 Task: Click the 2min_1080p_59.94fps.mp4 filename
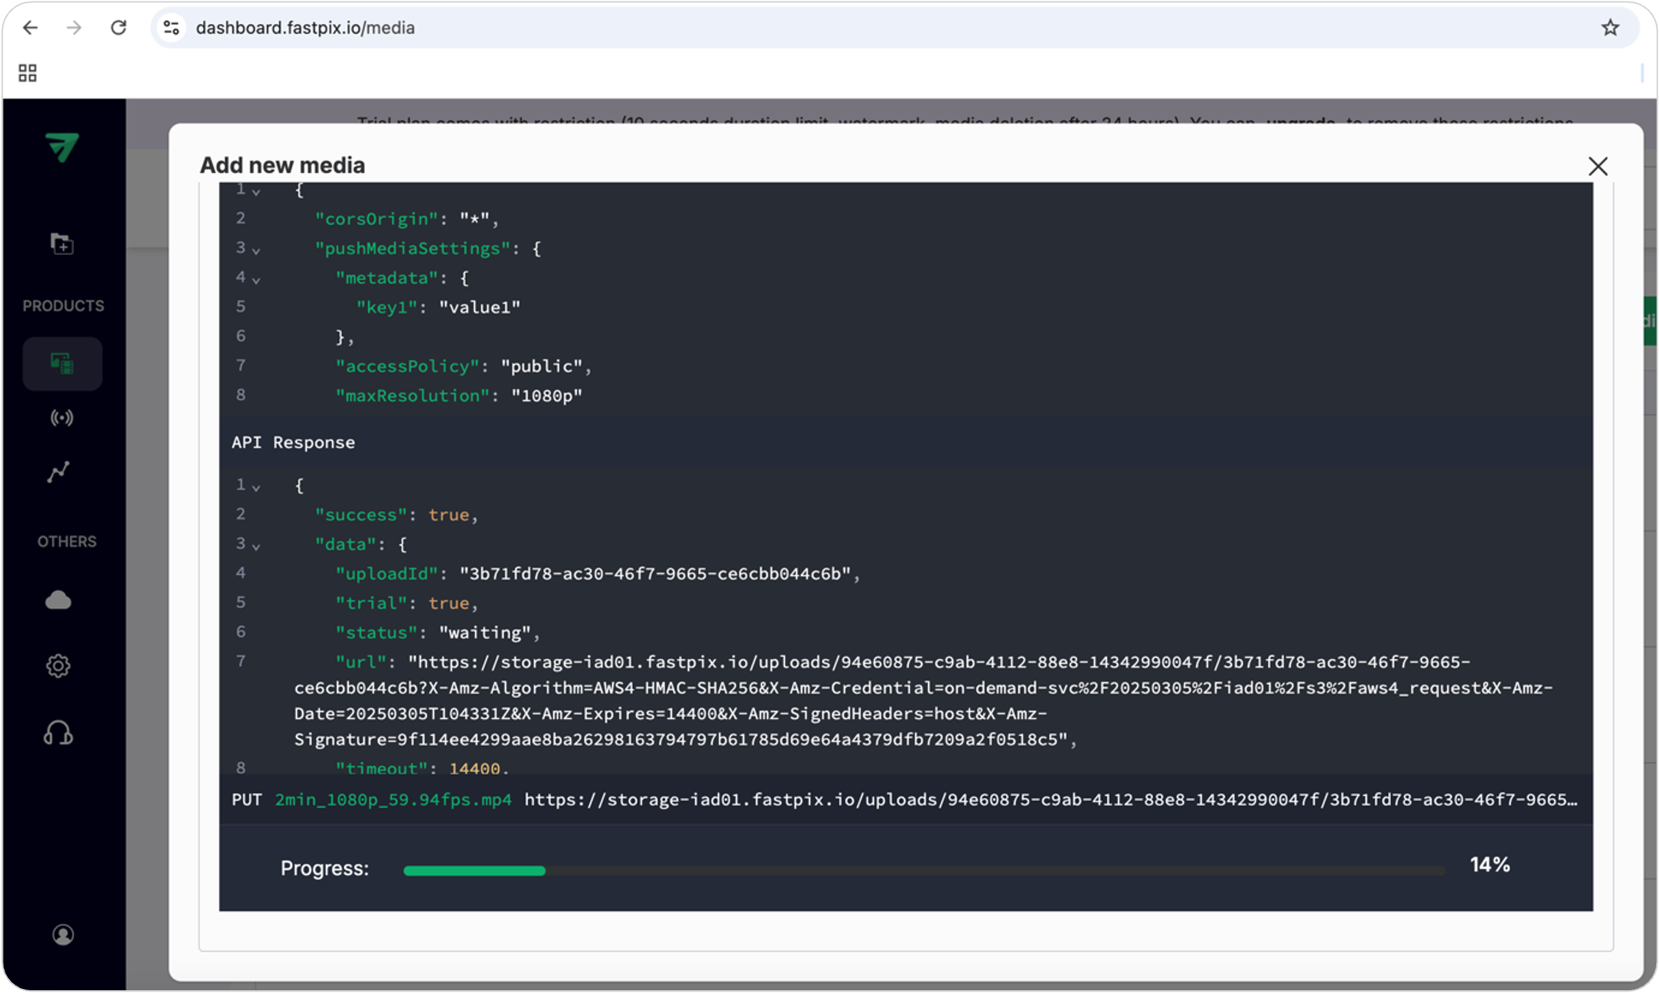393,799
